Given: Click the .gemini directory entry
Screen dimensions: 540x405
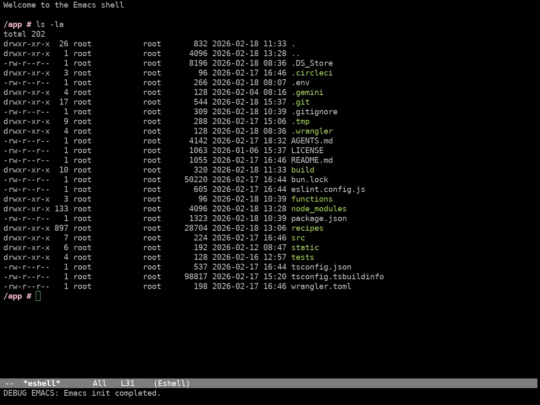Looking at the screenshot, I should tap(307, 92).
